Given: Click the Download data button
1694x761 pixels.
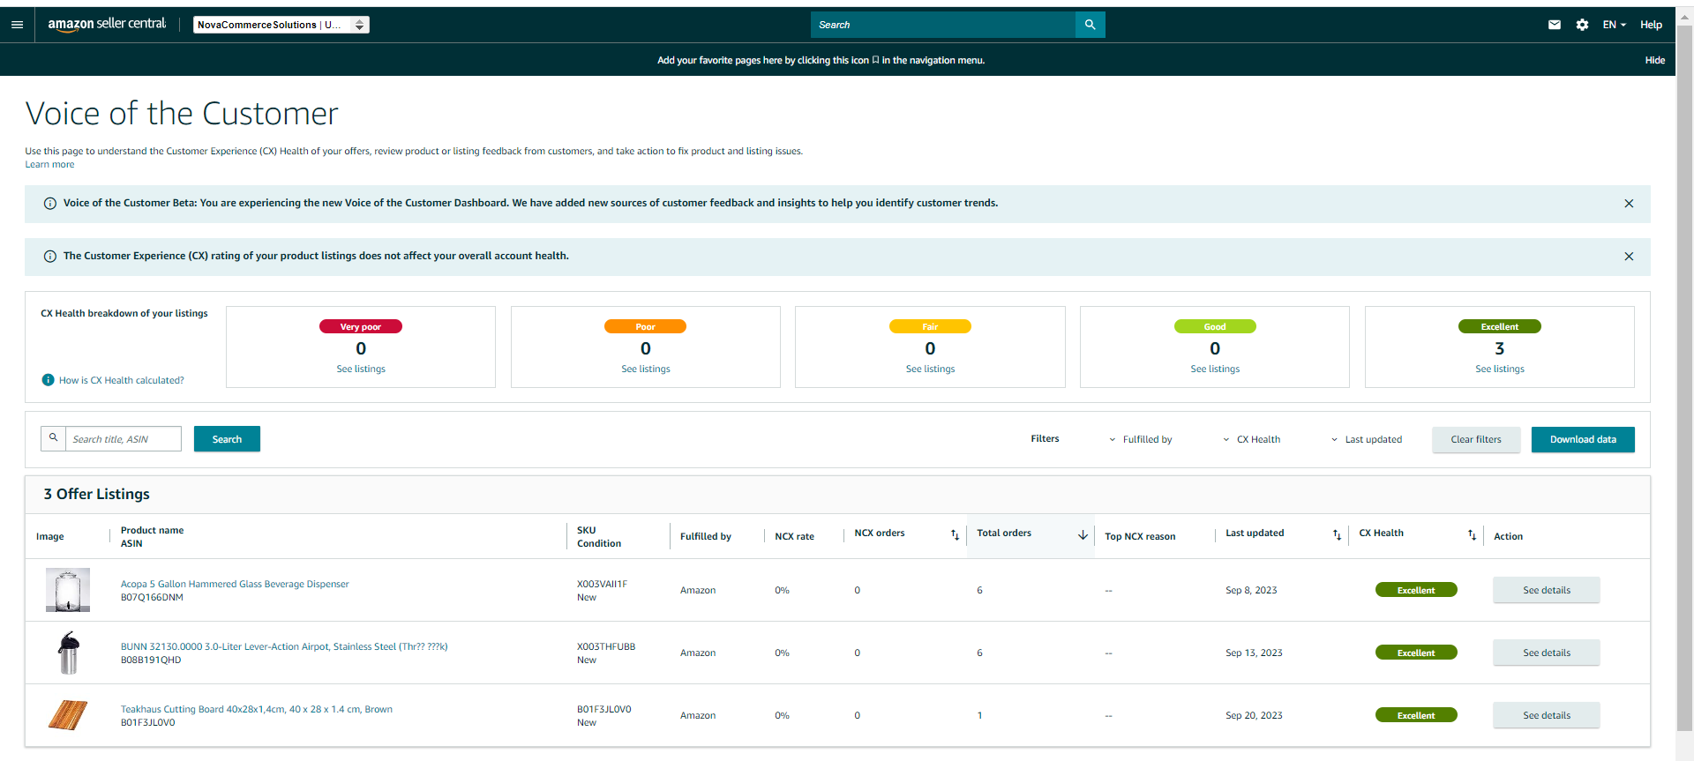Looking at the screenshot, I should click(x=1583, y=439).
